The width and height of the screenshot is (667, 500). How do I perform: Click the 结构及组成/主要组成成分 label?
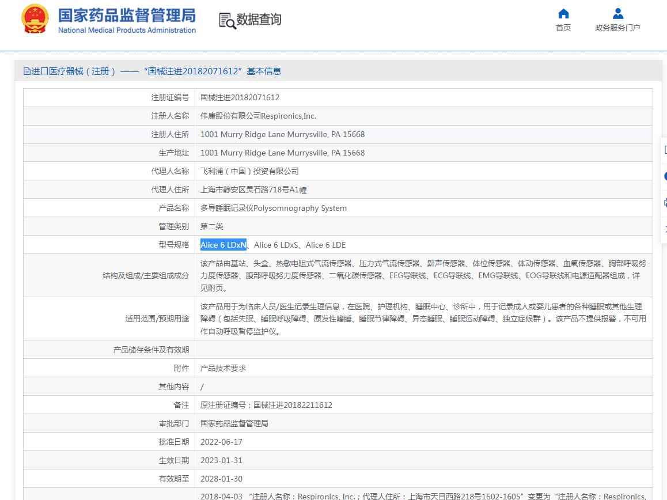[x=146, y=276]
